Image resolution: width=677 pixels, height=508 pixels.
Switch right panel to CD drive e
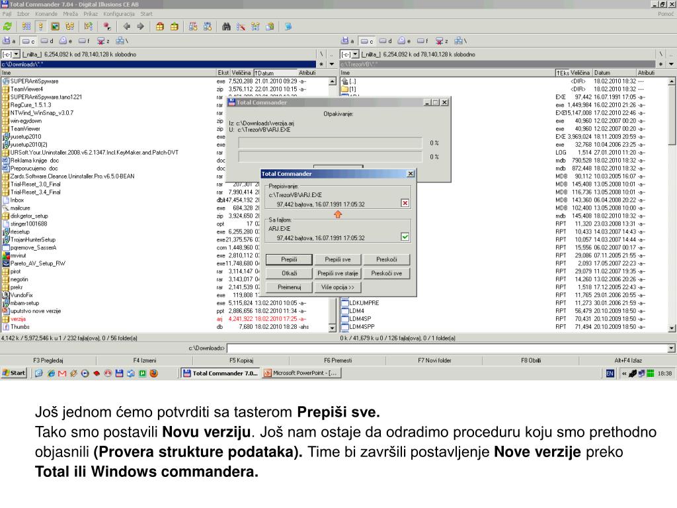click(404, 41)
